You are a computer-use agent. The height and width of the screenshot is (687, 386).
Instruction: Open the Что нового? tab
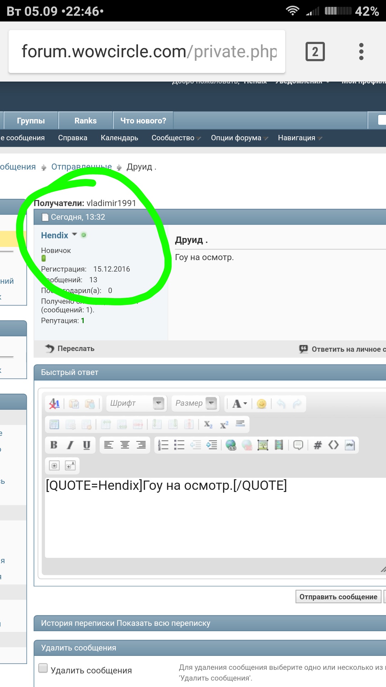tap(143, 121)
